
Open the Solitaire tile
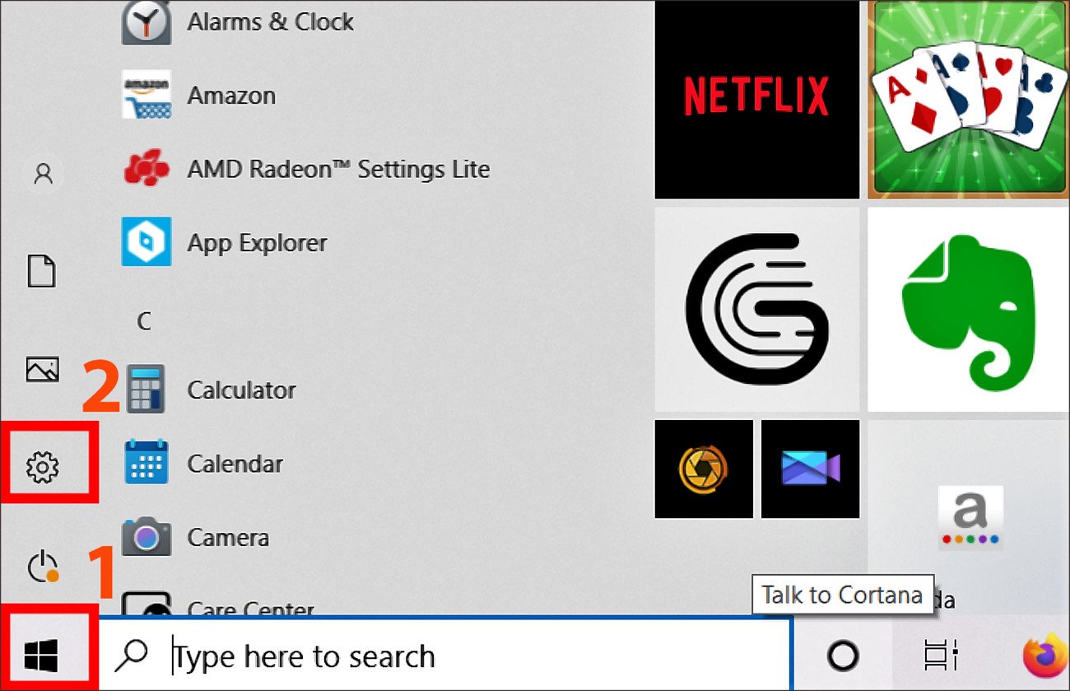pos(968,97)
